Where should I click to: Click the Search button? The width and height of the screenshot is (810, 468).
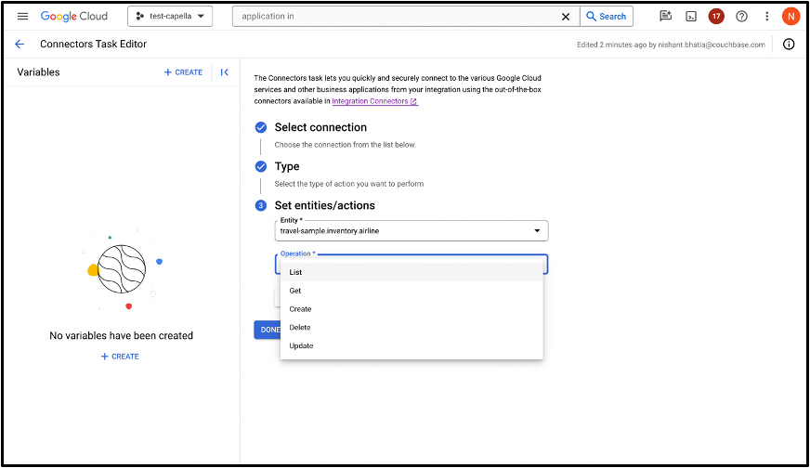(607, 17)
